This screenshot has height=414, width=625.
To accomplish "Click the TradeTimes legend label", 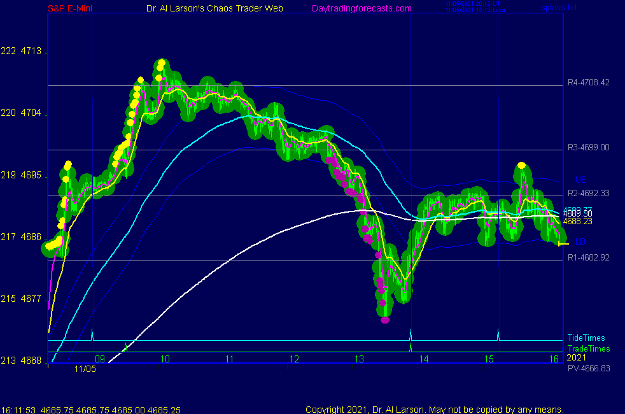I will (588, 348).
